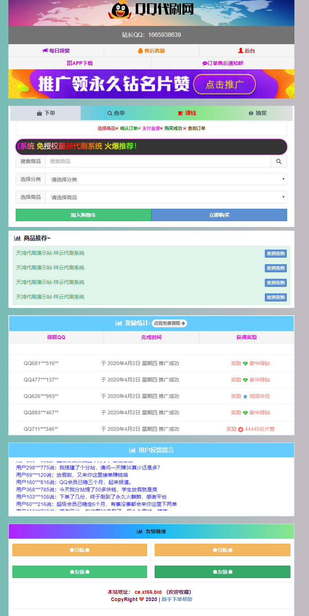Click the arrow icon in 点我免费领取

coord(183,323)
